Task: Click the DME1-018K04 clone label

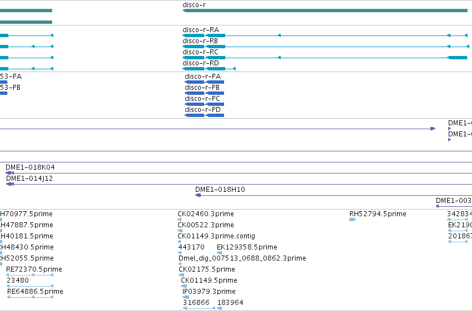Action: (x=30, y=167)
